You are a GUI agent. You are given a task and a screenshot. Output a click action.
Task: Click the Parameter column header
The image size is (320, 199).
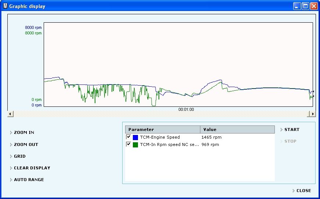163,129
